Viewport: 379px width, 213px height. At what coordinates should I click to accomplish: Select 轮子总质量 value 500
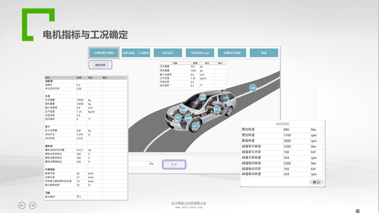click(x=82, y=131)
